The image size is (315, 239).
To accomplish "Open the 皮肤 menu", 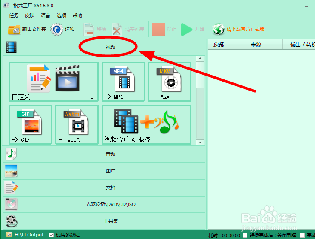I will pyautogui.click(x=30, y=15).
